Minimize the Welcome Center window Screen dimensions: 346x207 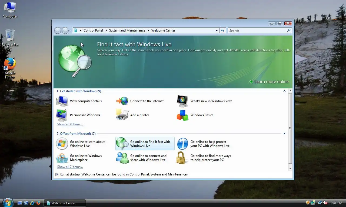point(272,23)
